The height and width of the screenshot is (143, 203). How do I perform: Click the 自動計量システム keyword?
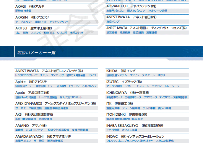point(117,75)
